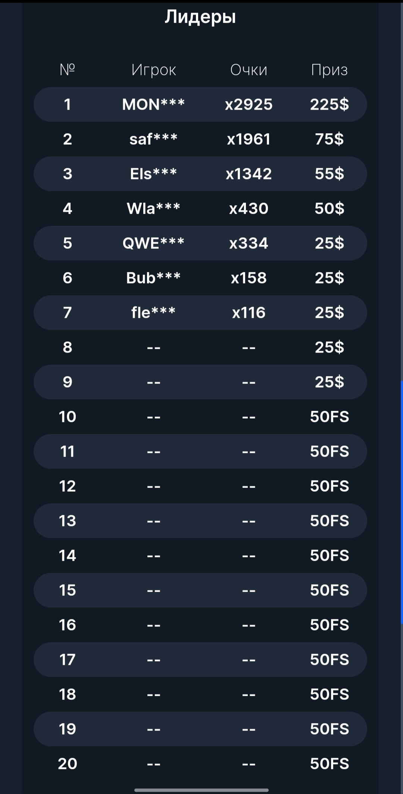Click the 75$ prize amount
This screenshot has width=403, height=794.
329,139
